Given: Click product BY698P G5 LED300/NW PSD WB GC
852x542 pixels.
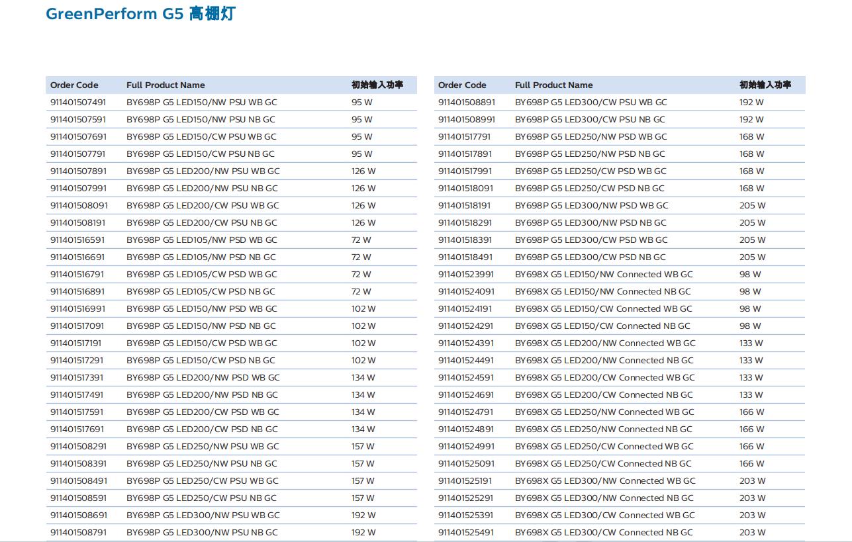Looking at the screenshot, I should coord(592,206).
